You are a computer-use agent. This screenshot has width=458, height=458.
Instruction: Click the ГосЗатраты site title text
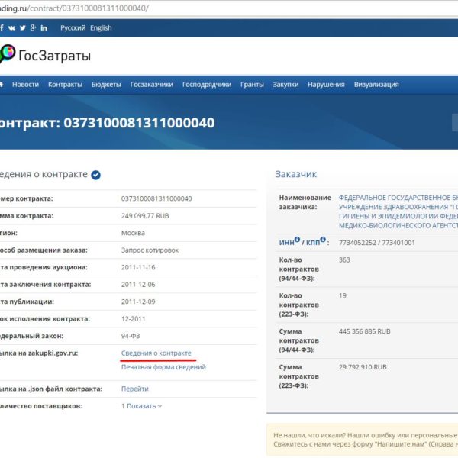point(55,56)
